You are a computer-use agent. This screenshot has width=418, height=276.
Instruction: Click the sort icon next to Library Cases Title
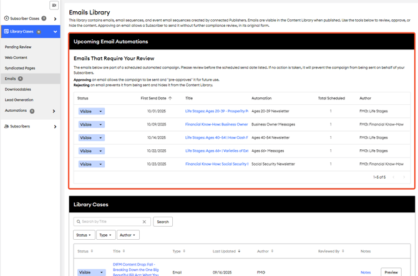[124, 251]
